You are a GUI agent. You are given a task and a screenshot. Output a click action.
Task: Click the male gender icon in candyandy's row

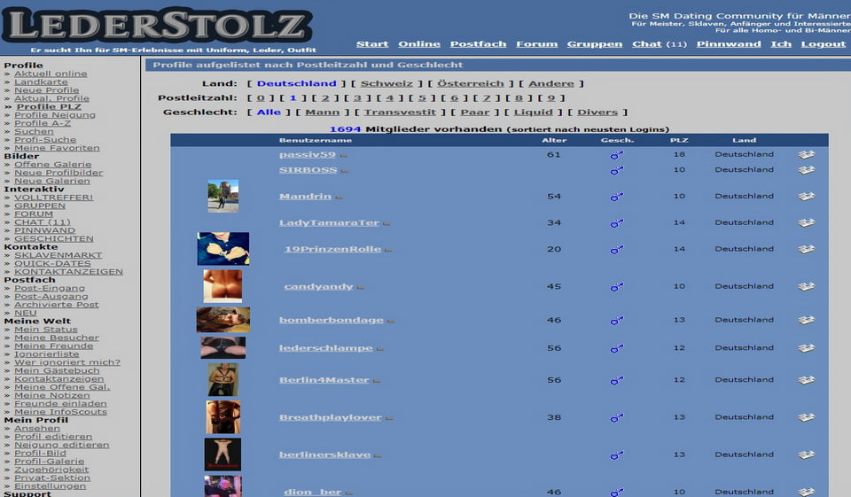pyautogui.click(x=617, y=287)
